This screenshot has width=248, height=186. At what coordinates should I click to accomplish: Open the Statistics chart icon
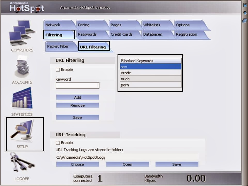(x=22, y=98)
